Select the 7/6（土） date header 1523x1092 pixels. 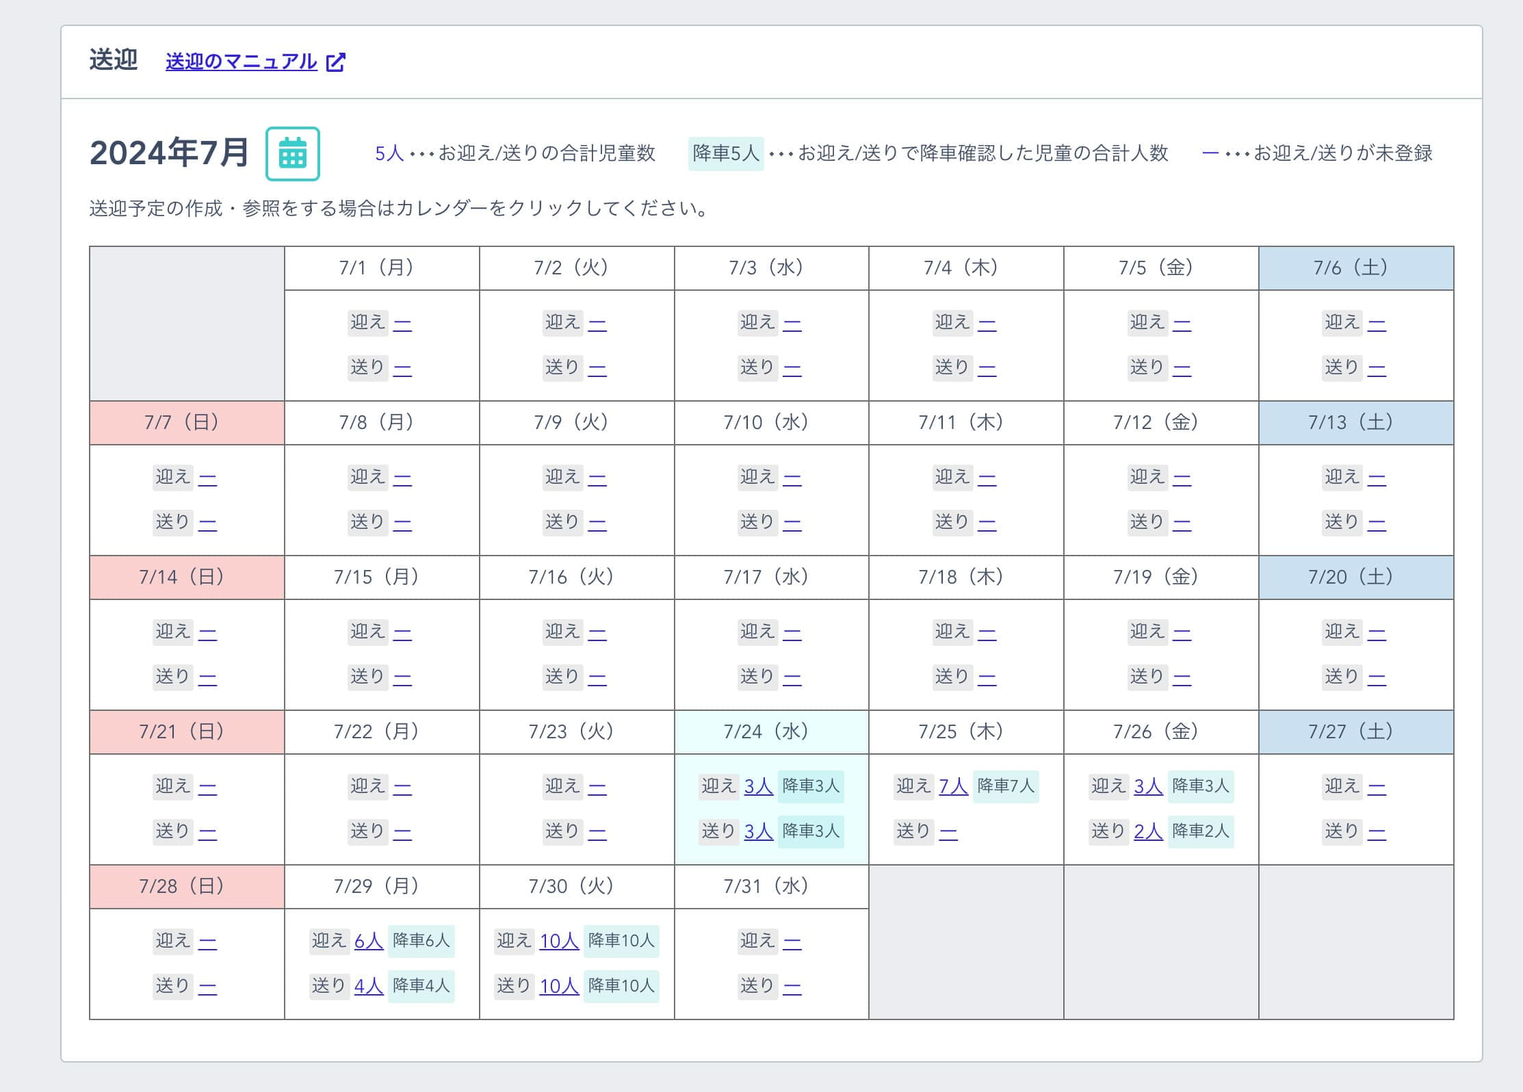1356,268
